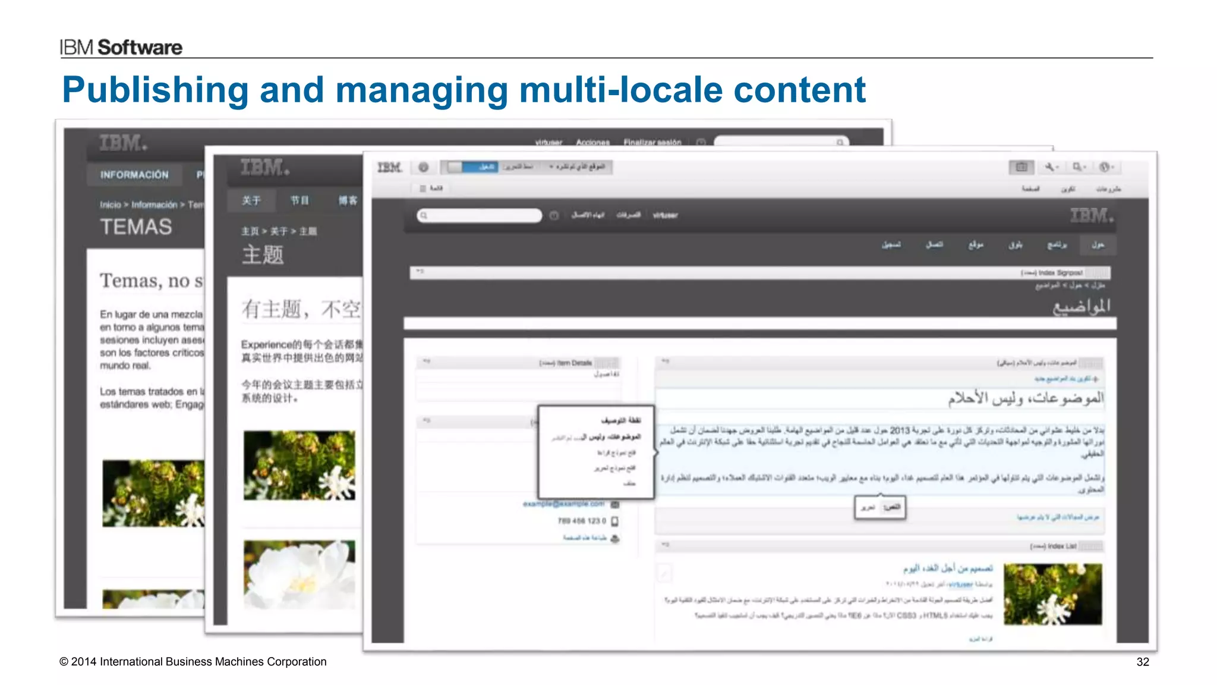Click the 主页 breadcrumb in the Chinese window
The image size is (1217, 685).
(250, 231)
